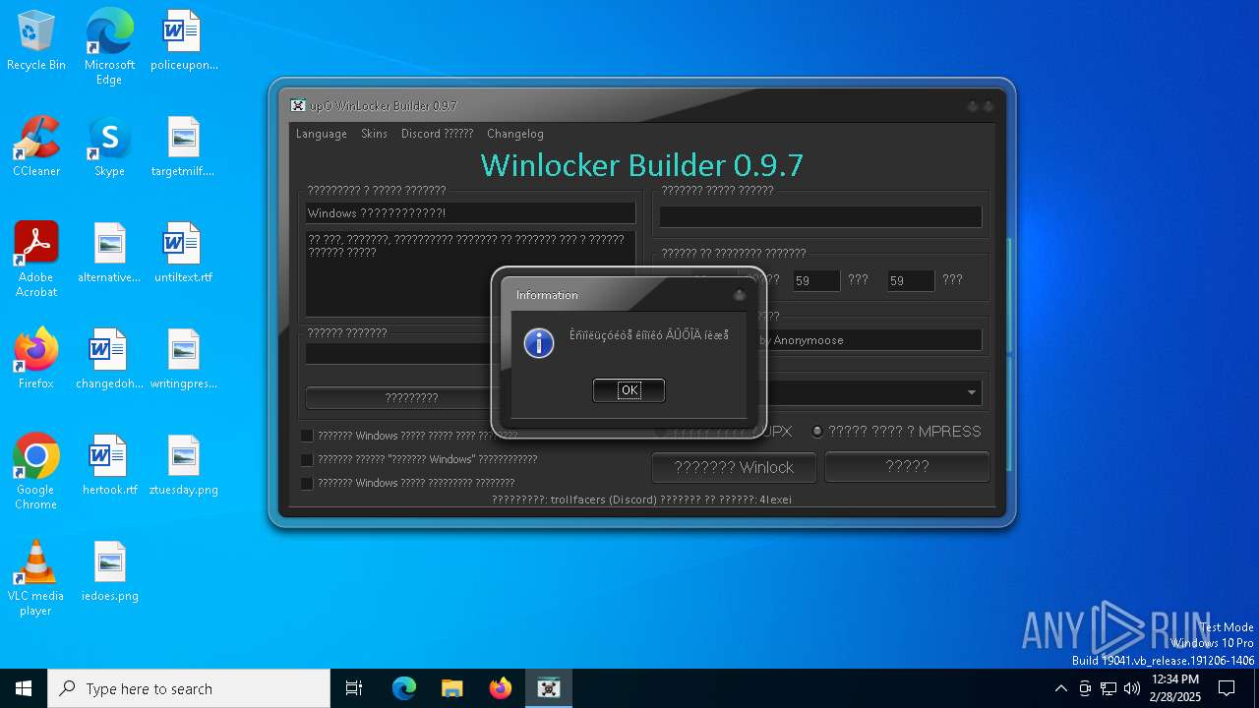Image resolution: width=1259 pixels, height=708 pixels.
Task: Close the Information dialog via its round button
Action: 739,295
